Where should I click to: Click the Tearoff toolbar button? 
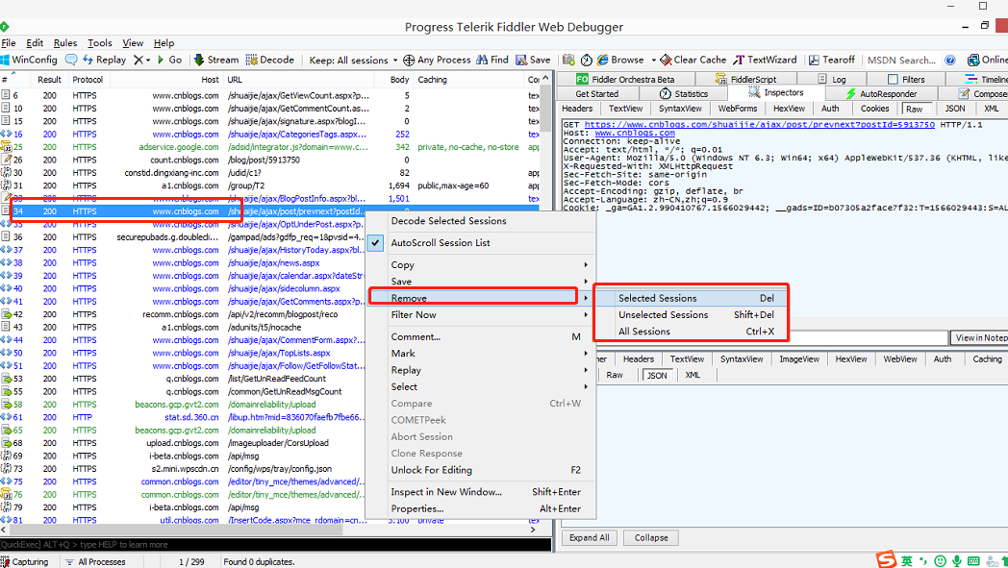(x=832, y=60)
